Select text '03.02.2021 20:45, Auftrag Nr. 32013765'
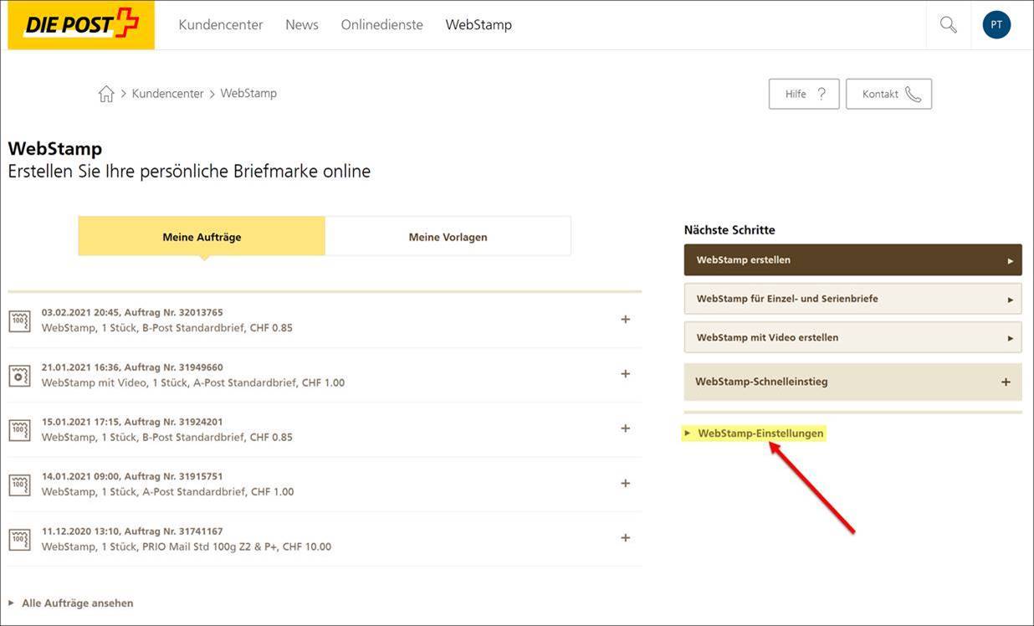This screenshot has height=626, width=1034. (132, 312)
